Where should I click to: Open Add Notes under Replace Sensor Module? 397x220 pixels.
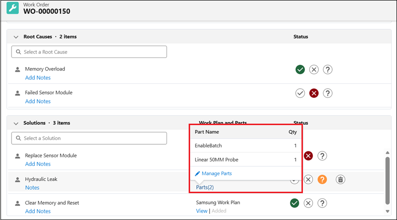click(x=38, y=164)
